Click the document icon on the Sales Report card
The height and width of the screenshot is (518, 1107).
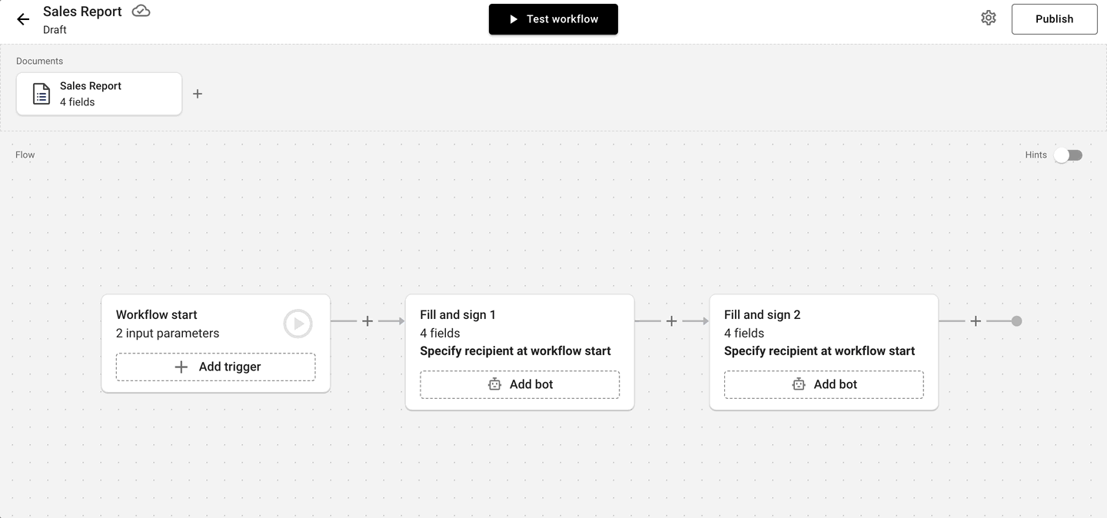pos(40,93)
